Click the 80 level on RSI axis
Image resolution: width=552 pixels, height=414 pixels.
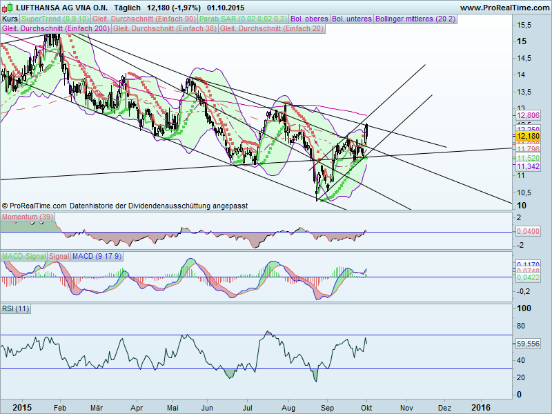click(x=521, y=326)
